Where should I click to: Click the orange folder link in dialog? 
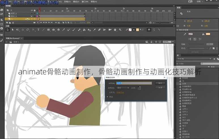[120, 92]
